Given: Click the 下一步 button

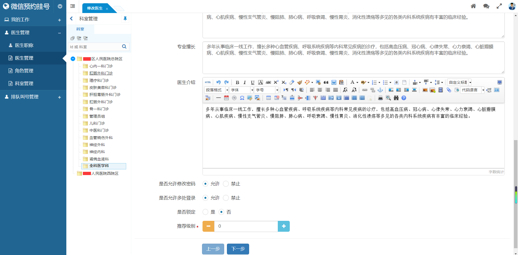Looking at the screenshot, I should coord(237,249).
